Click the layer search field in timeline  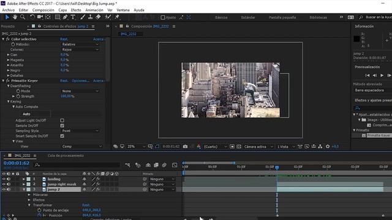coord(77,165)
